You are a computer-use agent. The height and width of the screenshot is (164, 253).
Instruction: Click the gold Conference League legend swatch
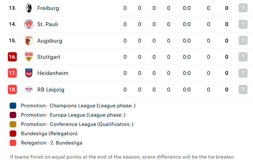pos(13,124)
